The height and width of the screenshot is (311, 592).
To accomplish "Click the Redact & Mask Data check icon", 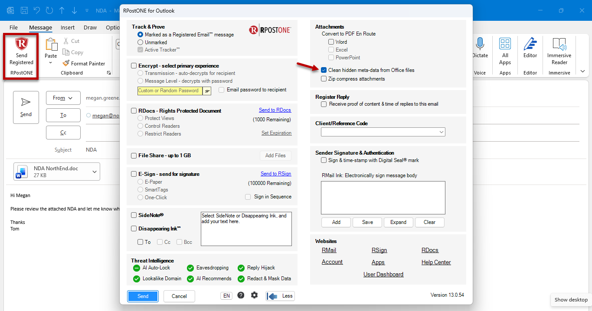I will (241, 279).
